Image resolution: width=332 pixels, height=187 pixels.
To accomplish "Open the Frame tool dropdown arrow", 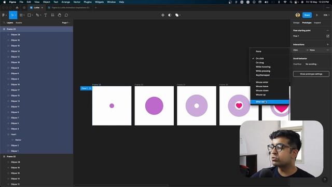I will click(x=24, y=15).
